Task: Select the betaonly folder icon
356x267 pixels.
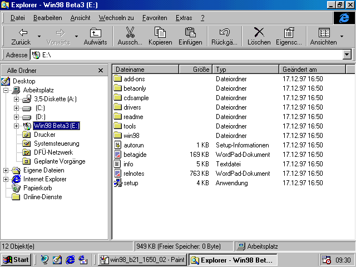Action: [x=117, y=88]
